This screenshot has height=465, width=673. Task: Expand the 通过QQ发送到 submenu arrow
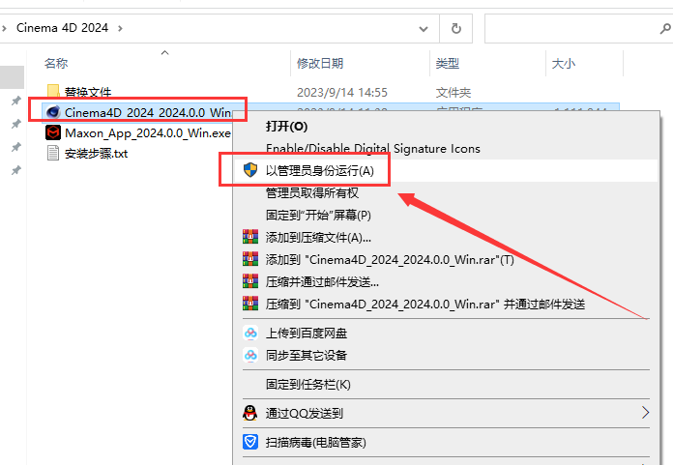[x=645, y=413]
